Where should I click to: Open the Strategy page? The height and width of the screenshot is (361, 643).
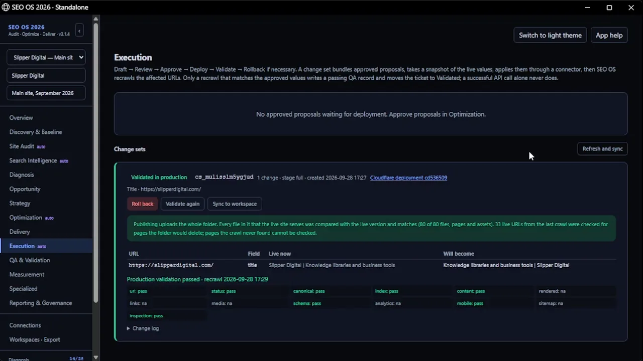pos(20,204)
